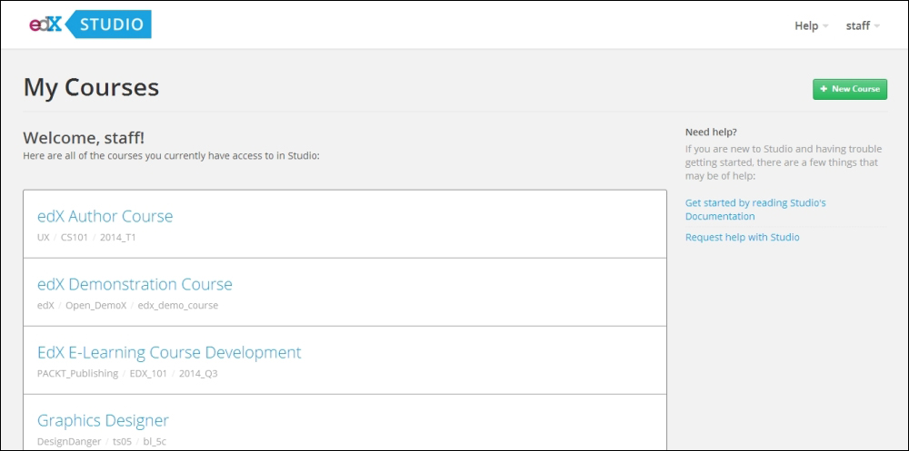909x451 pixels.
Task: Click edX / Open_DemoX / edx_demo_course text
Action: pyautogui.click(x=127, y=305)
